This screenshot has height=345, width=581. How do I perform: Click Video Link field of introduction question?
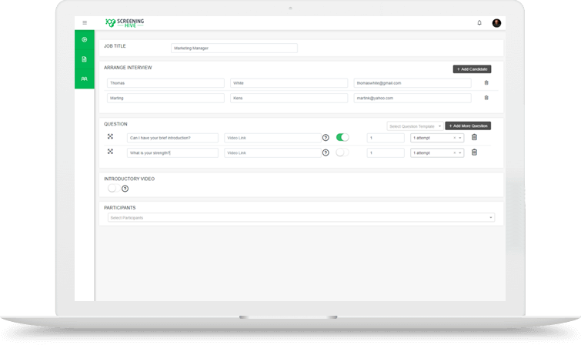pos(272,138)
